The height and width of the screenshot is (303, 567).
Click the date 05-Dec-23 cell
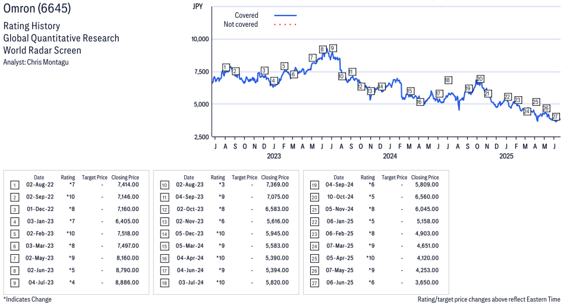[x=190, y=233]
